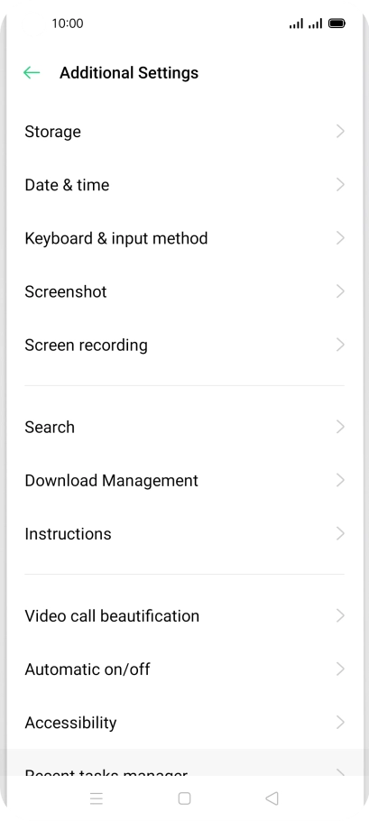Tap the battery icon in status bar
The width and height of the screenshot is (369, 821).
click(337, 23)
